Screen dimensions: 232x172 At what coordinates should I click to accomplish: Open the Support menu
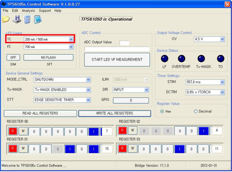click(45, 11)
